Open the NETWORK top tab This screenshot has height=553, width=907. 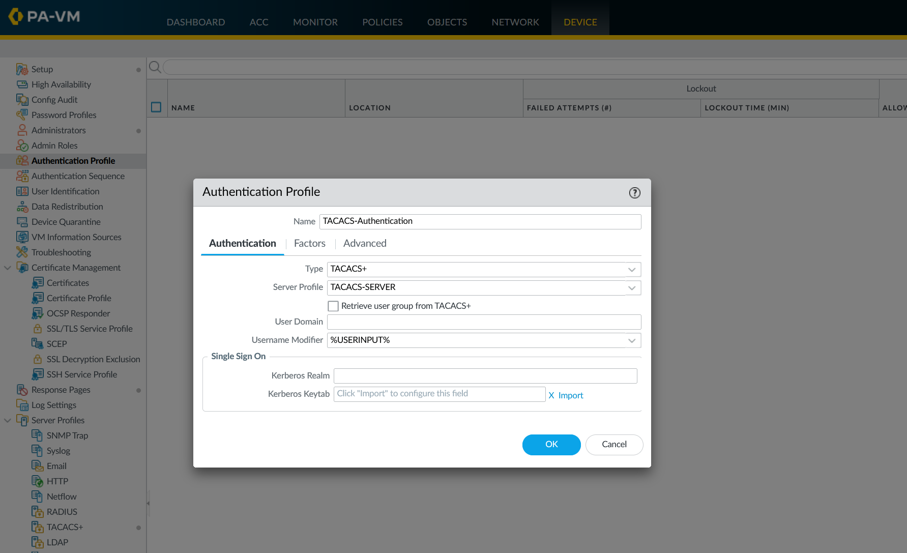[515, 22]
